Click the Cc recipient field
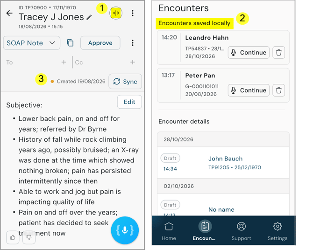The image size is (313, 250). click(x=106, y=62)
